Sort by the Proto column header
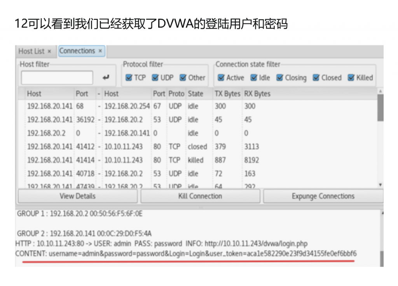Image resolution: width=398 pixels, height=286 pixels. tap(176, 94)
